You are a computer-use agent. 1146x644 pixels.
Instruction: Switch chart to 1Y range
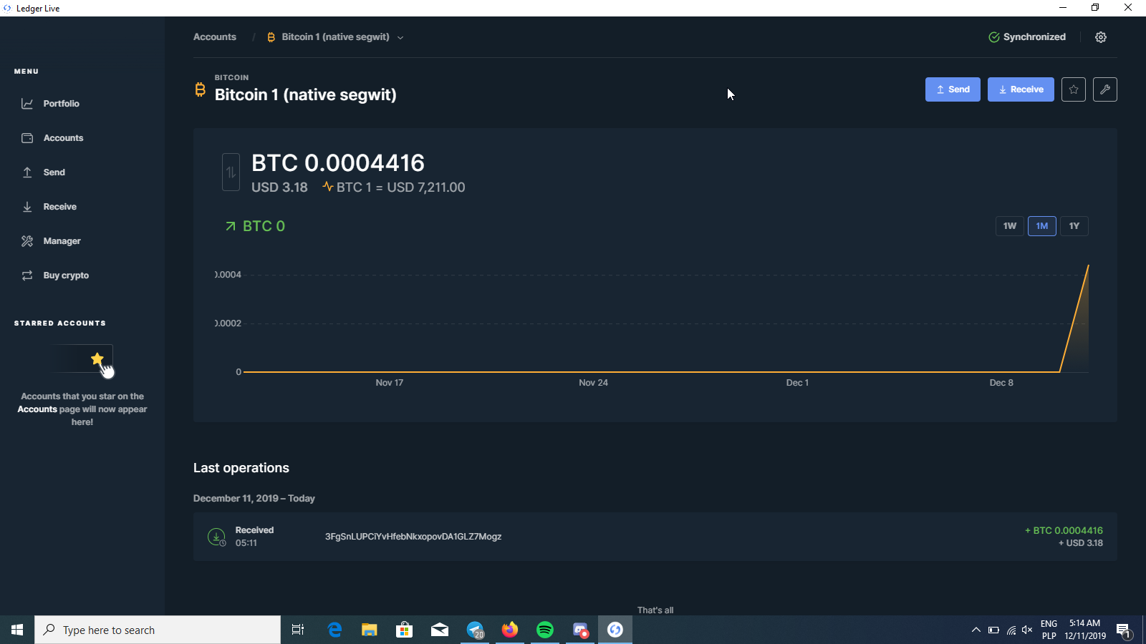pyautogui.click(x=1074, y=226)
